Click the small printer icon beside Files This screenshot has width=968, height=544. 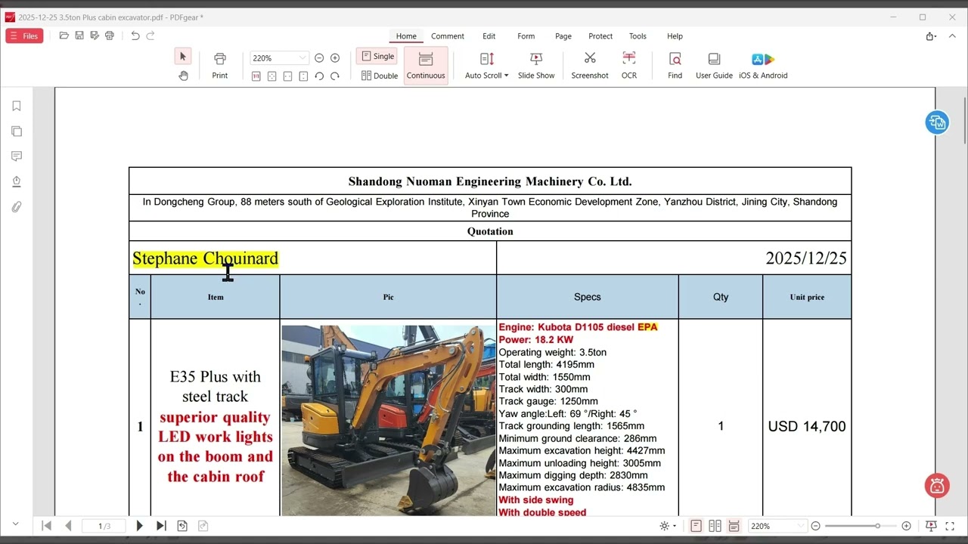tap(110, 36)
